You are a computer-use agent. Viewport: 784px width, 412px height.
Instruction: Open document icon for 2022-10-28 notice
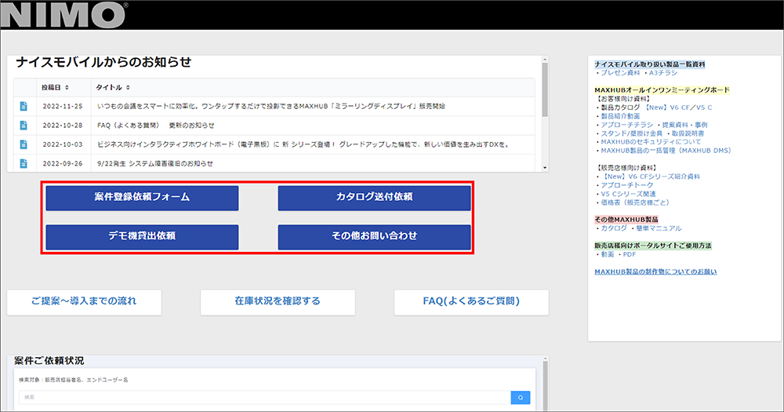(x=24, y=125)
